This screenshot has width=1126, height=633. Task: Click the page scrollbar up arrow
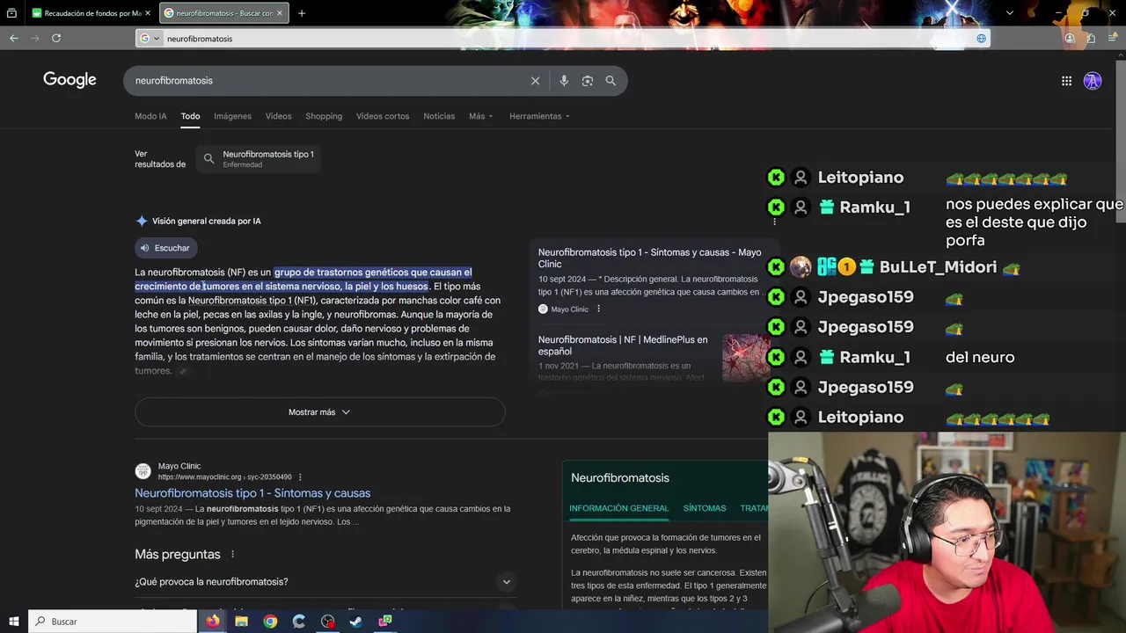click(x=1121, y=55)
